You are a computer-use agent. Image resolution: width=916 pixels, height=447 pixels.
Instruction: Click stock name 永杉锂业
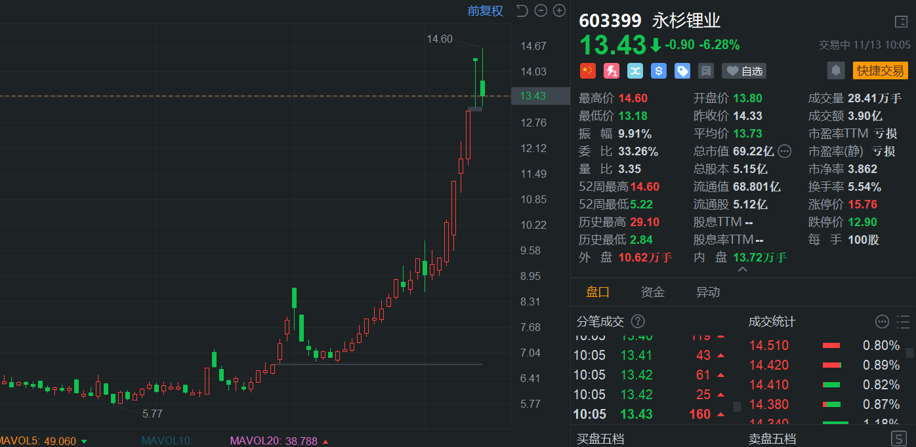pyautogui.click(x=686, y=21)
